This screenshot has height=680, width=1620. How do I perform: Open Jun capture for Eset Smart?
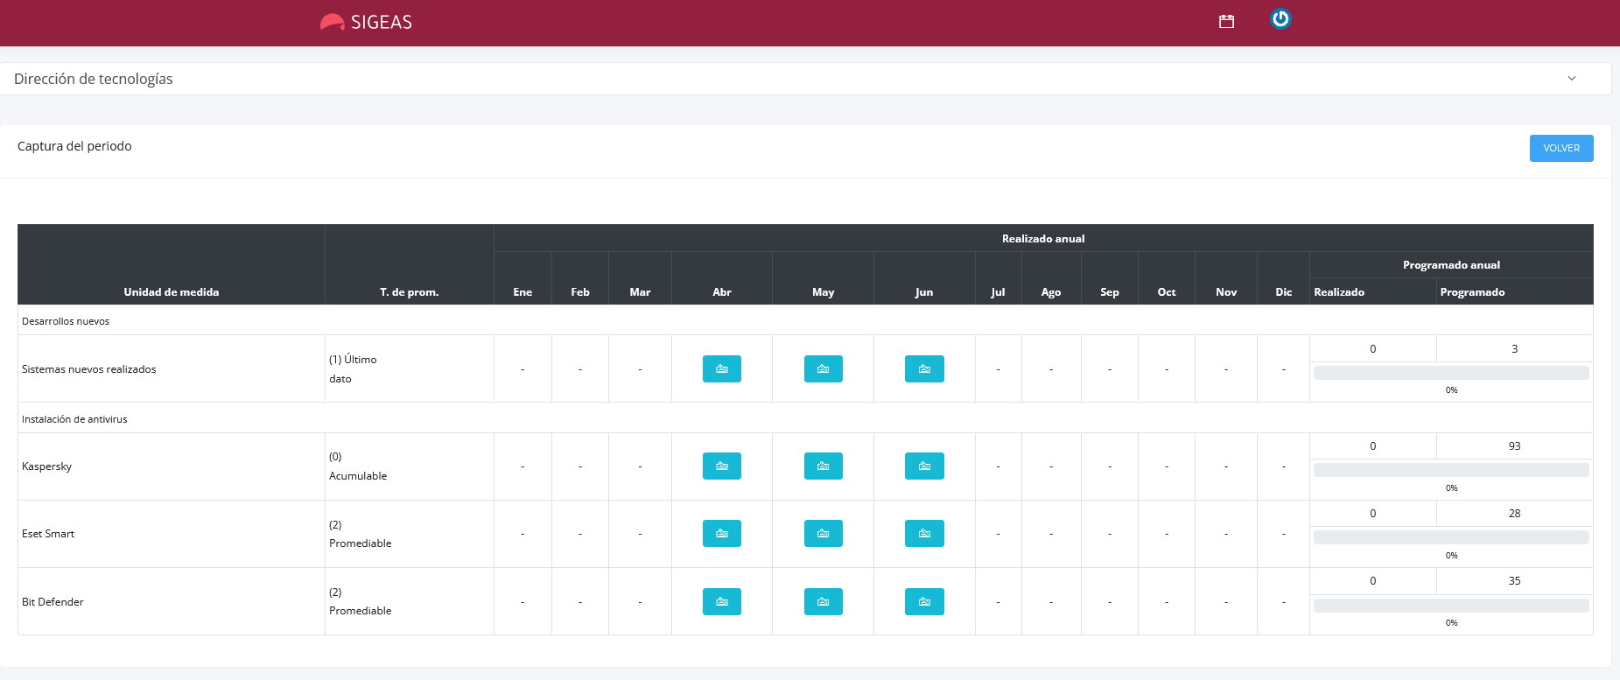pyautogui.click(x=924, y=533)
